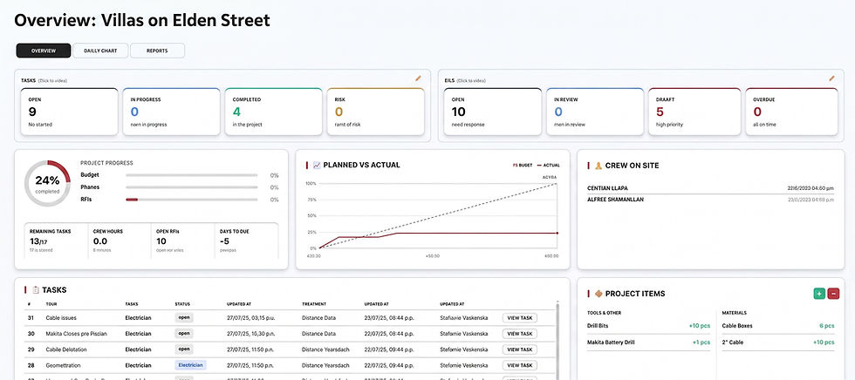Screen dimensions: 855x380
Task: Click the Actual legend entry in chart
Action: coord(549,165)
